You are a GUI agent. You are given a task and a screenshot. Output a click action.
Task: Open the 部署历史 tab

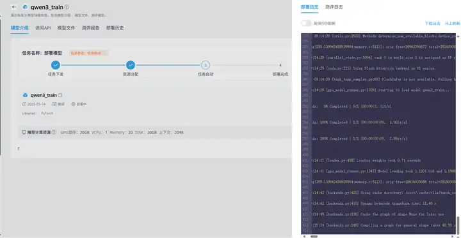coord(115,28)
